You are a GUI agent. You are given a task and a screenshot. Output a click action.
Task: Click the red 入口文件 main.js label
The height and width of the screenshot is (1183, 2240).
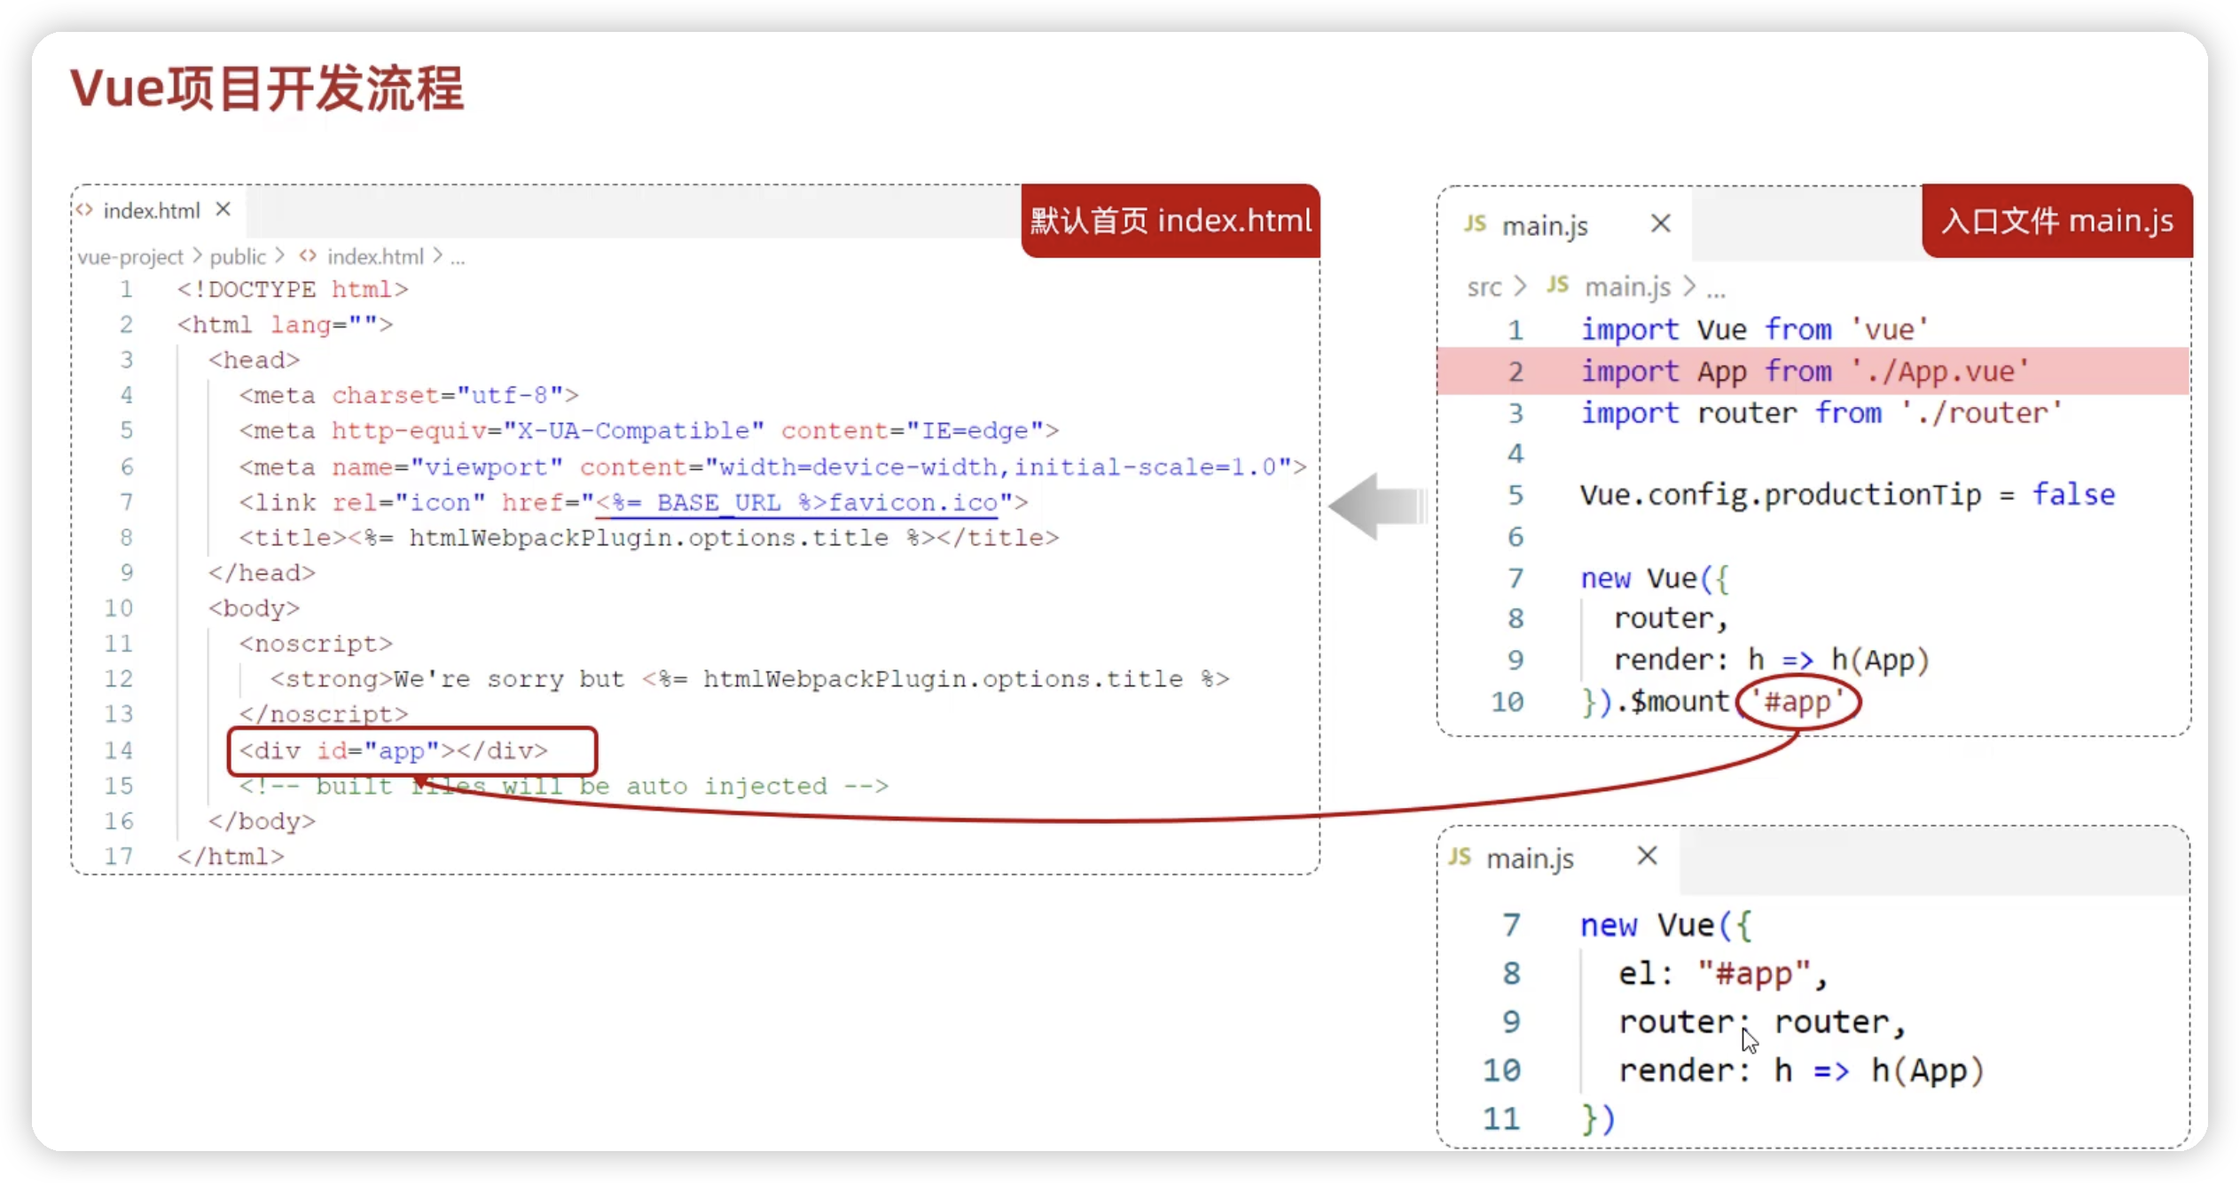click(x=2056, y=221)
